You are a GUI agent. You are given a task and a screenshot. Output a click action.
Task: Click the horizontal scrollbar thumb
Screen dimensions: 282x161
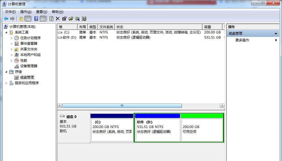(122, 106)
